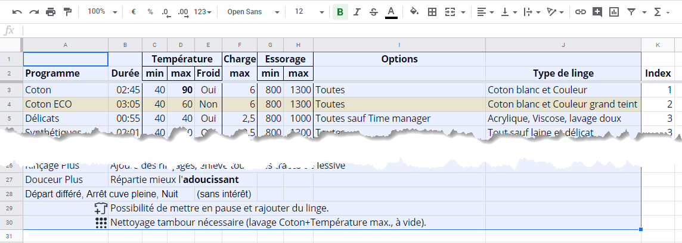Open the 123 number formats dropdown
The width and height of the screenshot is (682, 243).
tap(203, 12)
